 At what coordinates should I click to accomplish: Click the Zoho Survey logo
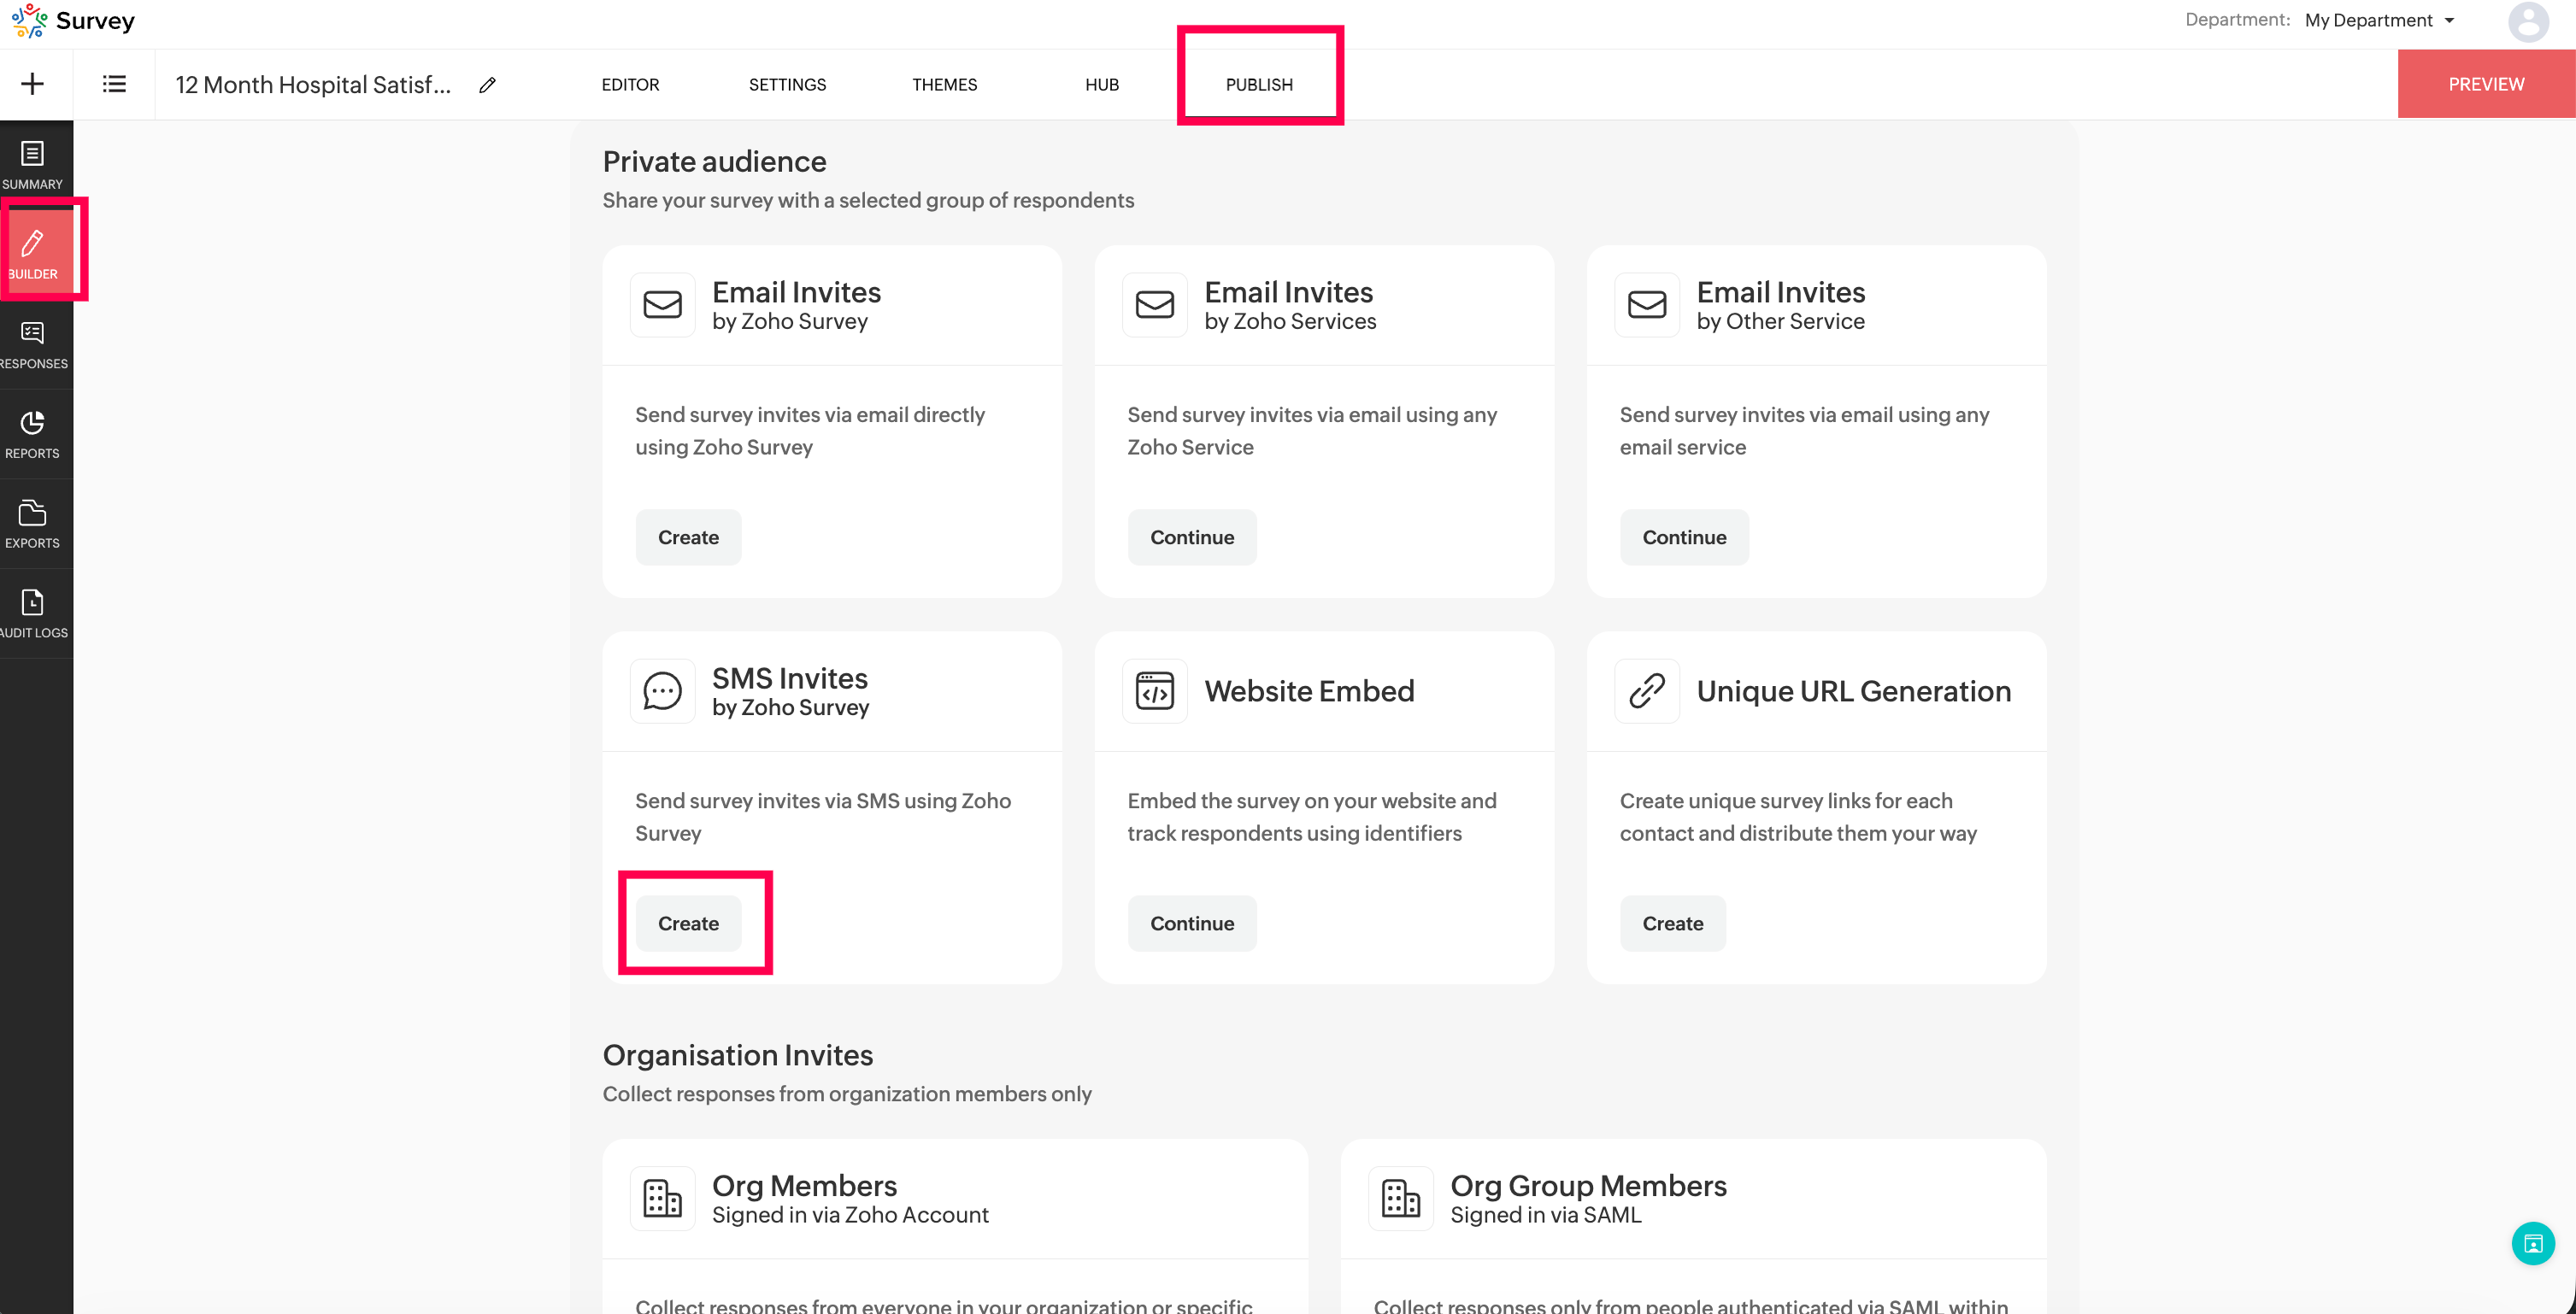(73, 20)
